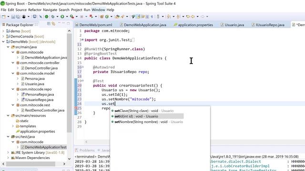This screenshot has width=305, height=171.
Task: Click the New Java Package icon
Action: [x=102, y=17]
